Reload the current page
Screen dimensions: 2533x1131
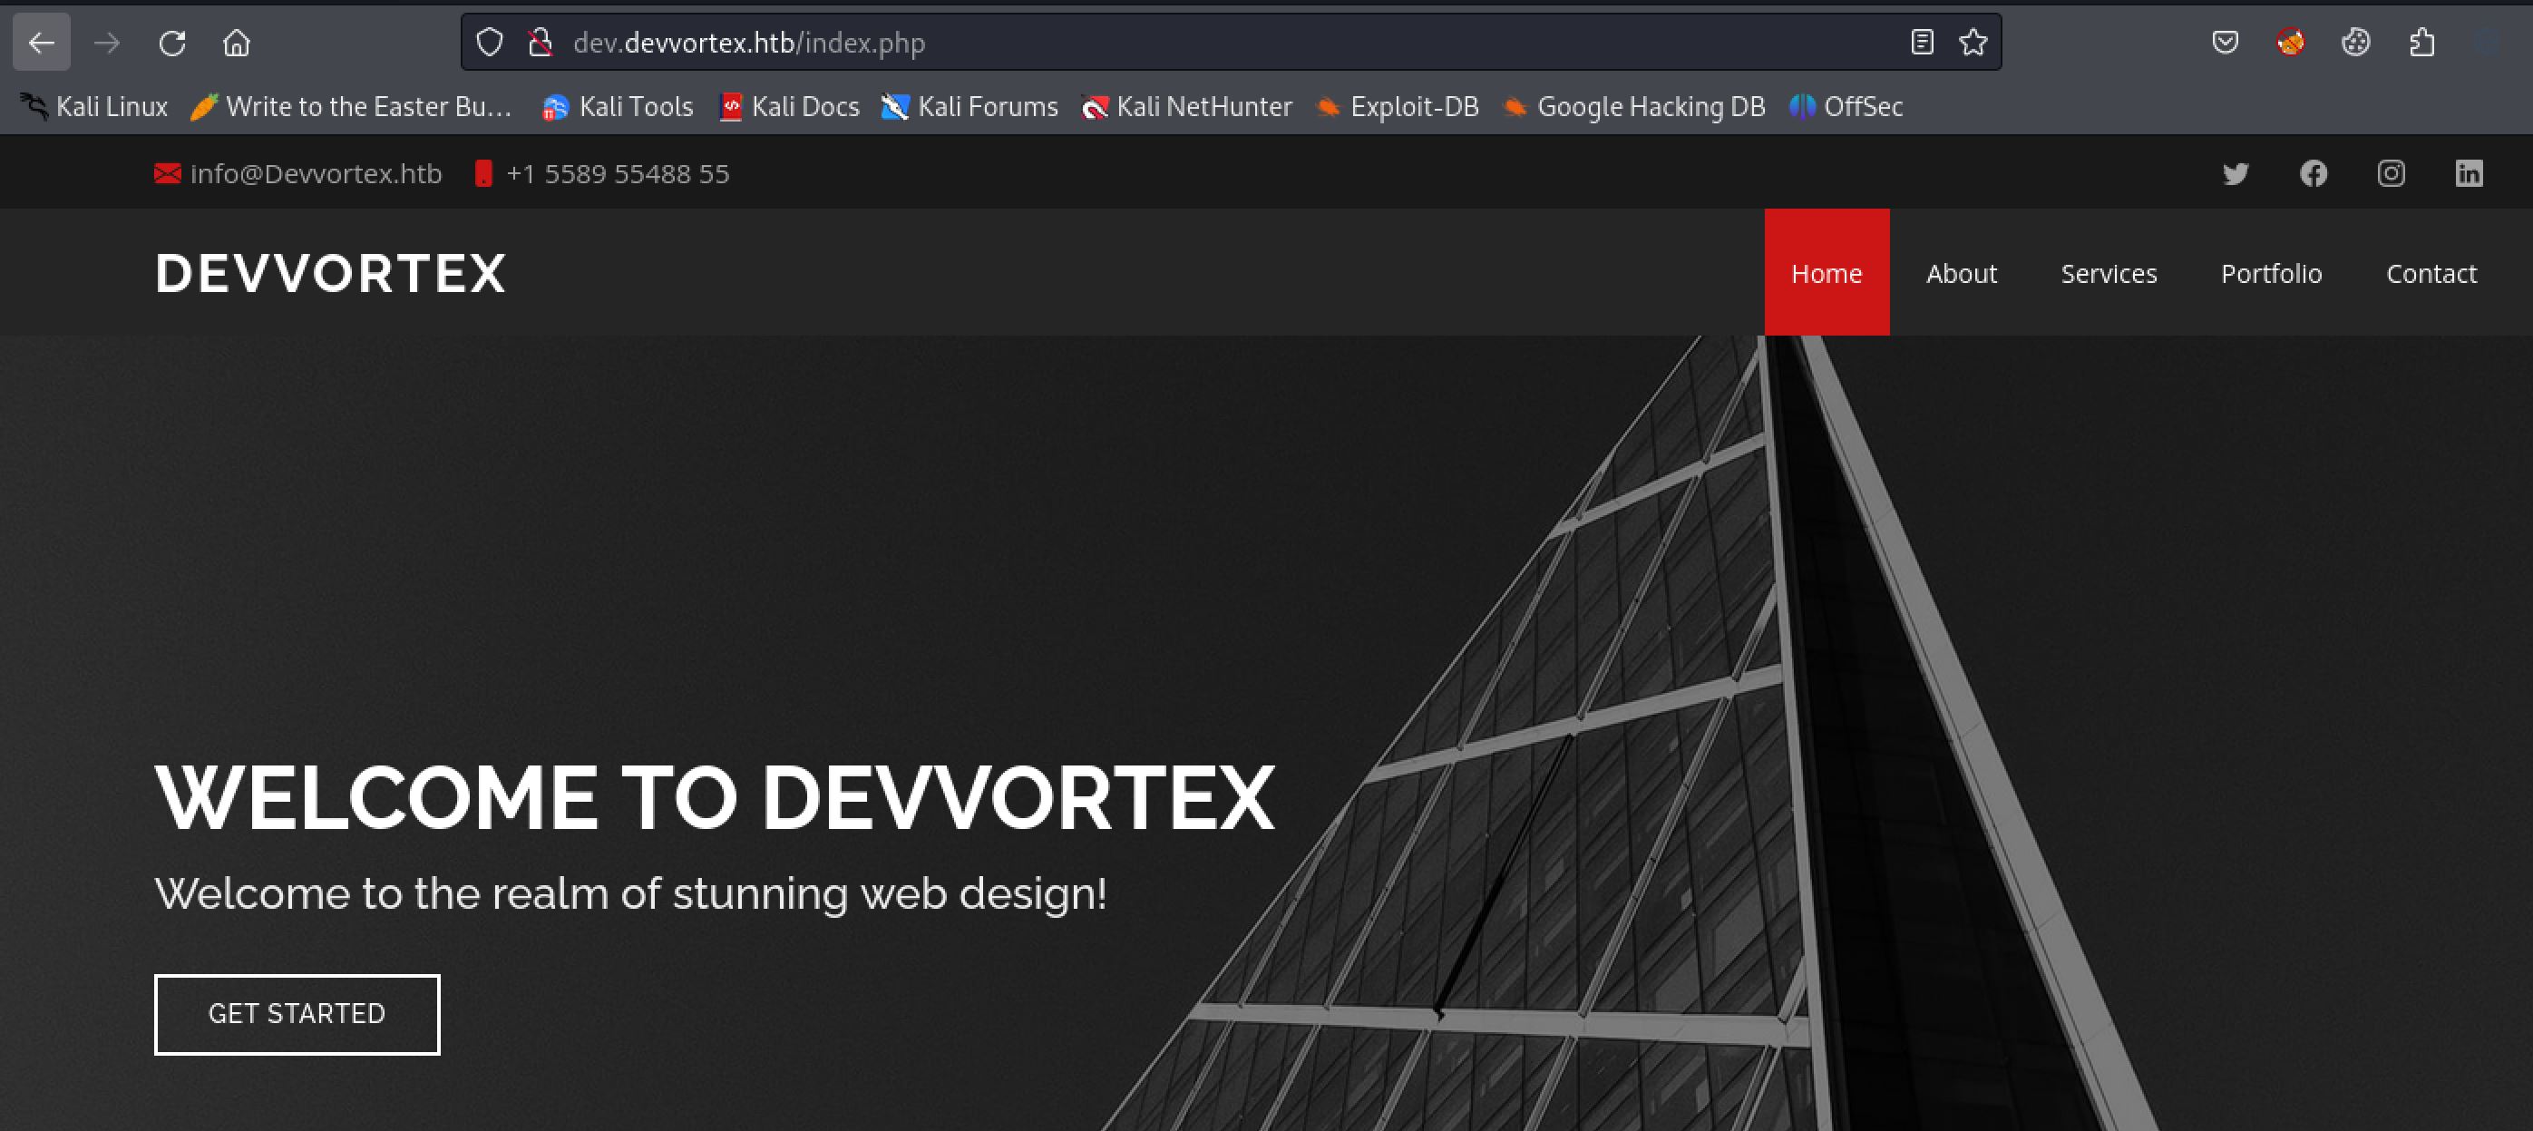pos(172,43)
